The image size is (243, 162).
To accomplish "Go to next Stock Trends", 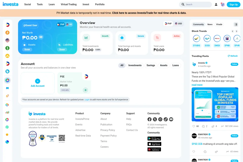I will pyautogui.click(x=236, y=31).
